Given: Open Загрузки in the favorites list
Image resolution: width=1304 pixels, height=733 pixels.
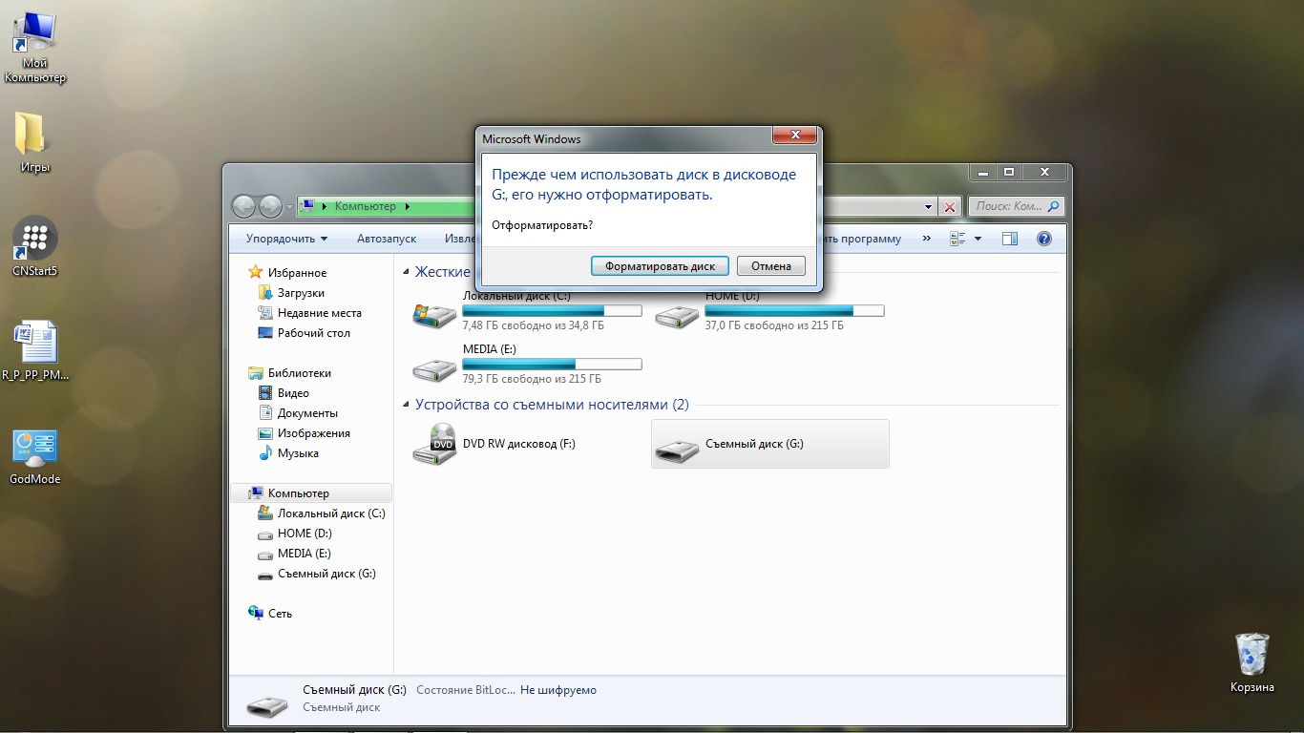Looking at the screenshot, I should 301,293.
